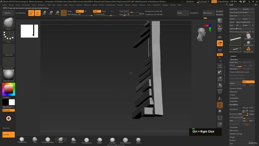Open the Alpha Off slot

[8, 50]
